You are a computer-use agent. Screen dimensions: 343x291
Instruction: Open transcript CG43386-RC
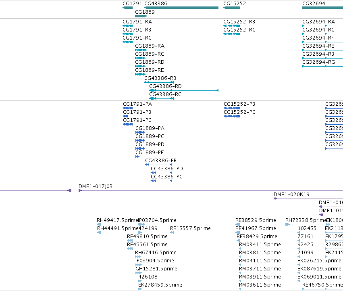165,95
